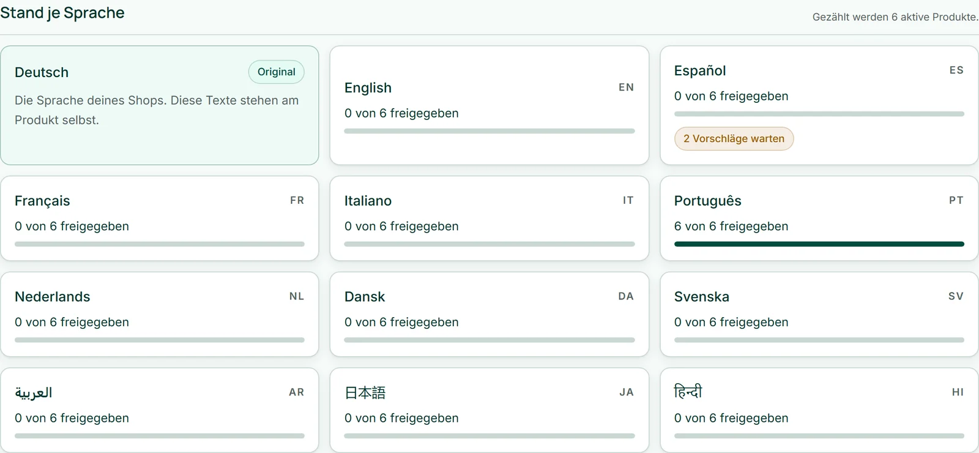Viewport: 979px width, 453px height.
Task: Click the full Português progress bar
Action: pyautogui.click(x=819, y=244)
